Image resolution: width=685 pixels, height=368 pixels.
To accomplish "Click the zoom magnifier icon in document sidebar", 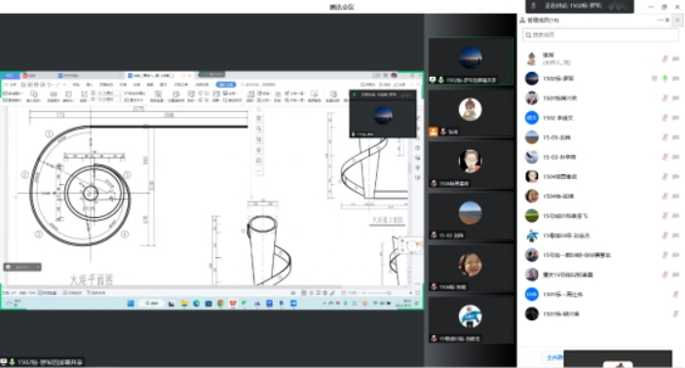I will (x=258, y=129).
